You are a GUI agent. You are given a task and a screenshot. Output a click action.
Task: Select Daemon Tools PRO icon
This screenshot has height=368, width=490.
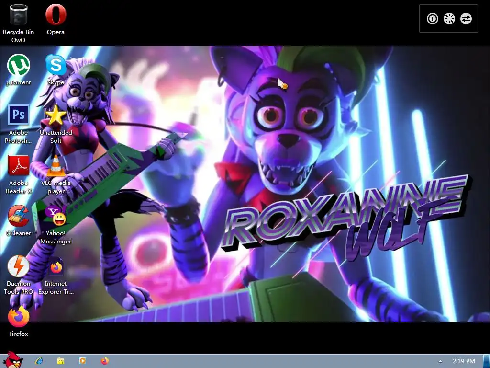pos(19,275)
